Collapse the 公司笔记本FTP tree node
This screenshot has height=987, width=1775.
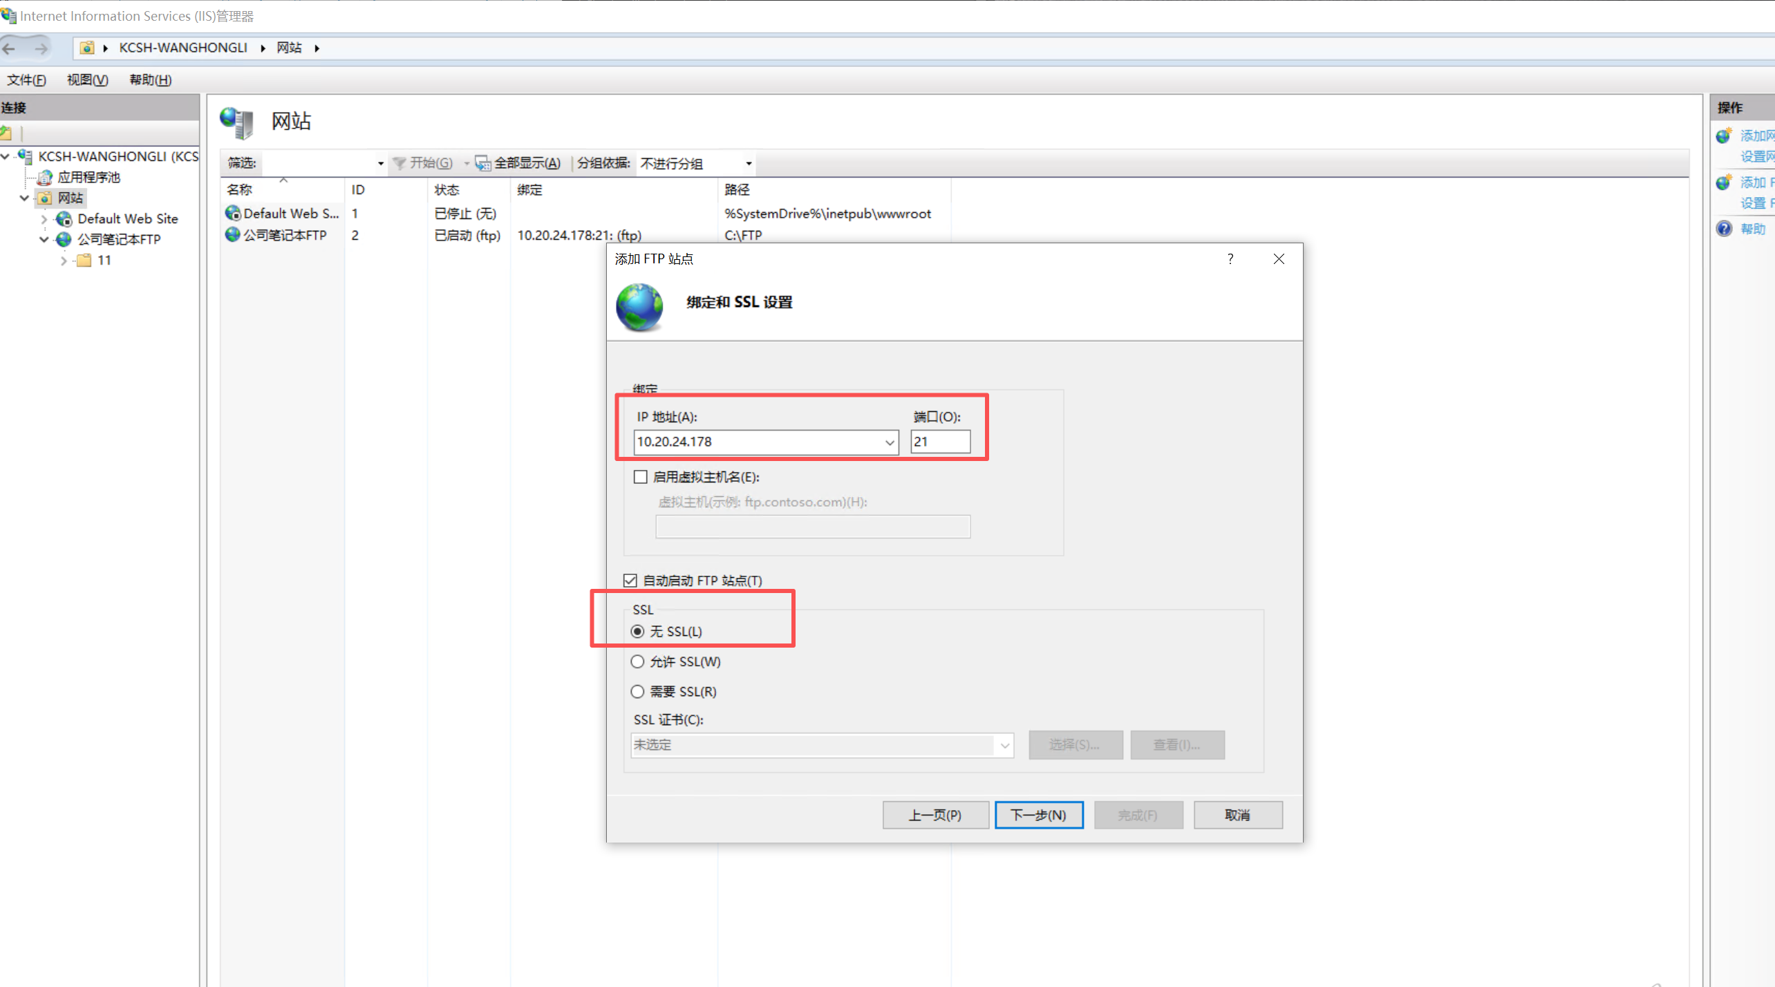[x=44, y=240]
